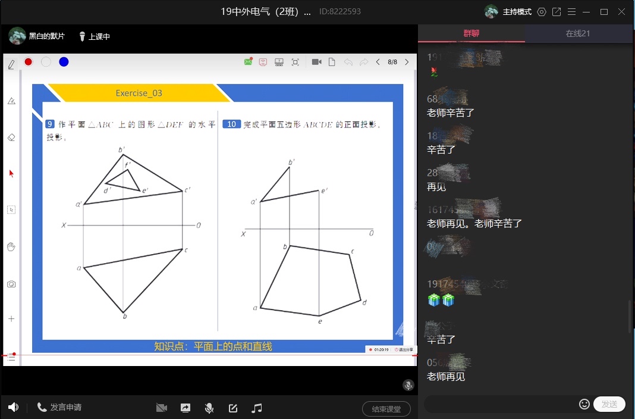Expand the plus tool in left sidebar
This screenshot has height=419, width=635.
[11, 319]
